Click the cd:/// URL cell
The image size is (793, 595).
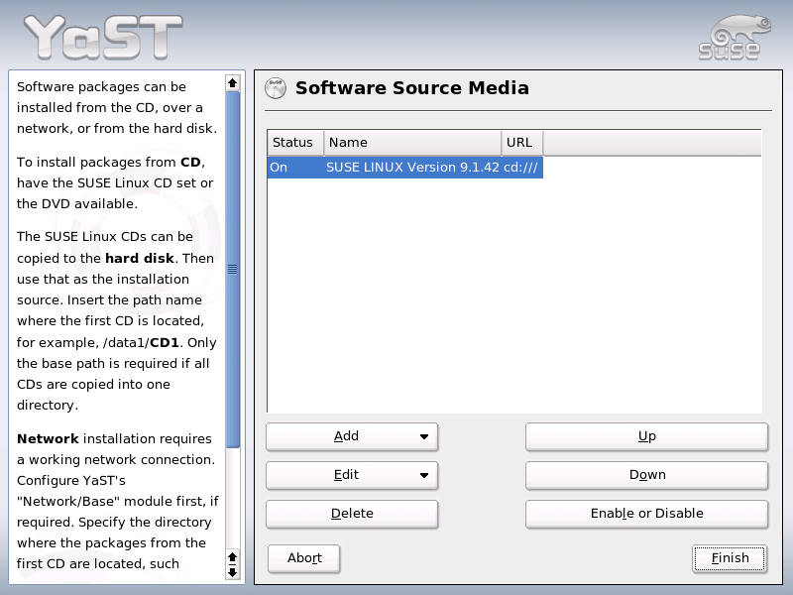[x=521, y=168]
